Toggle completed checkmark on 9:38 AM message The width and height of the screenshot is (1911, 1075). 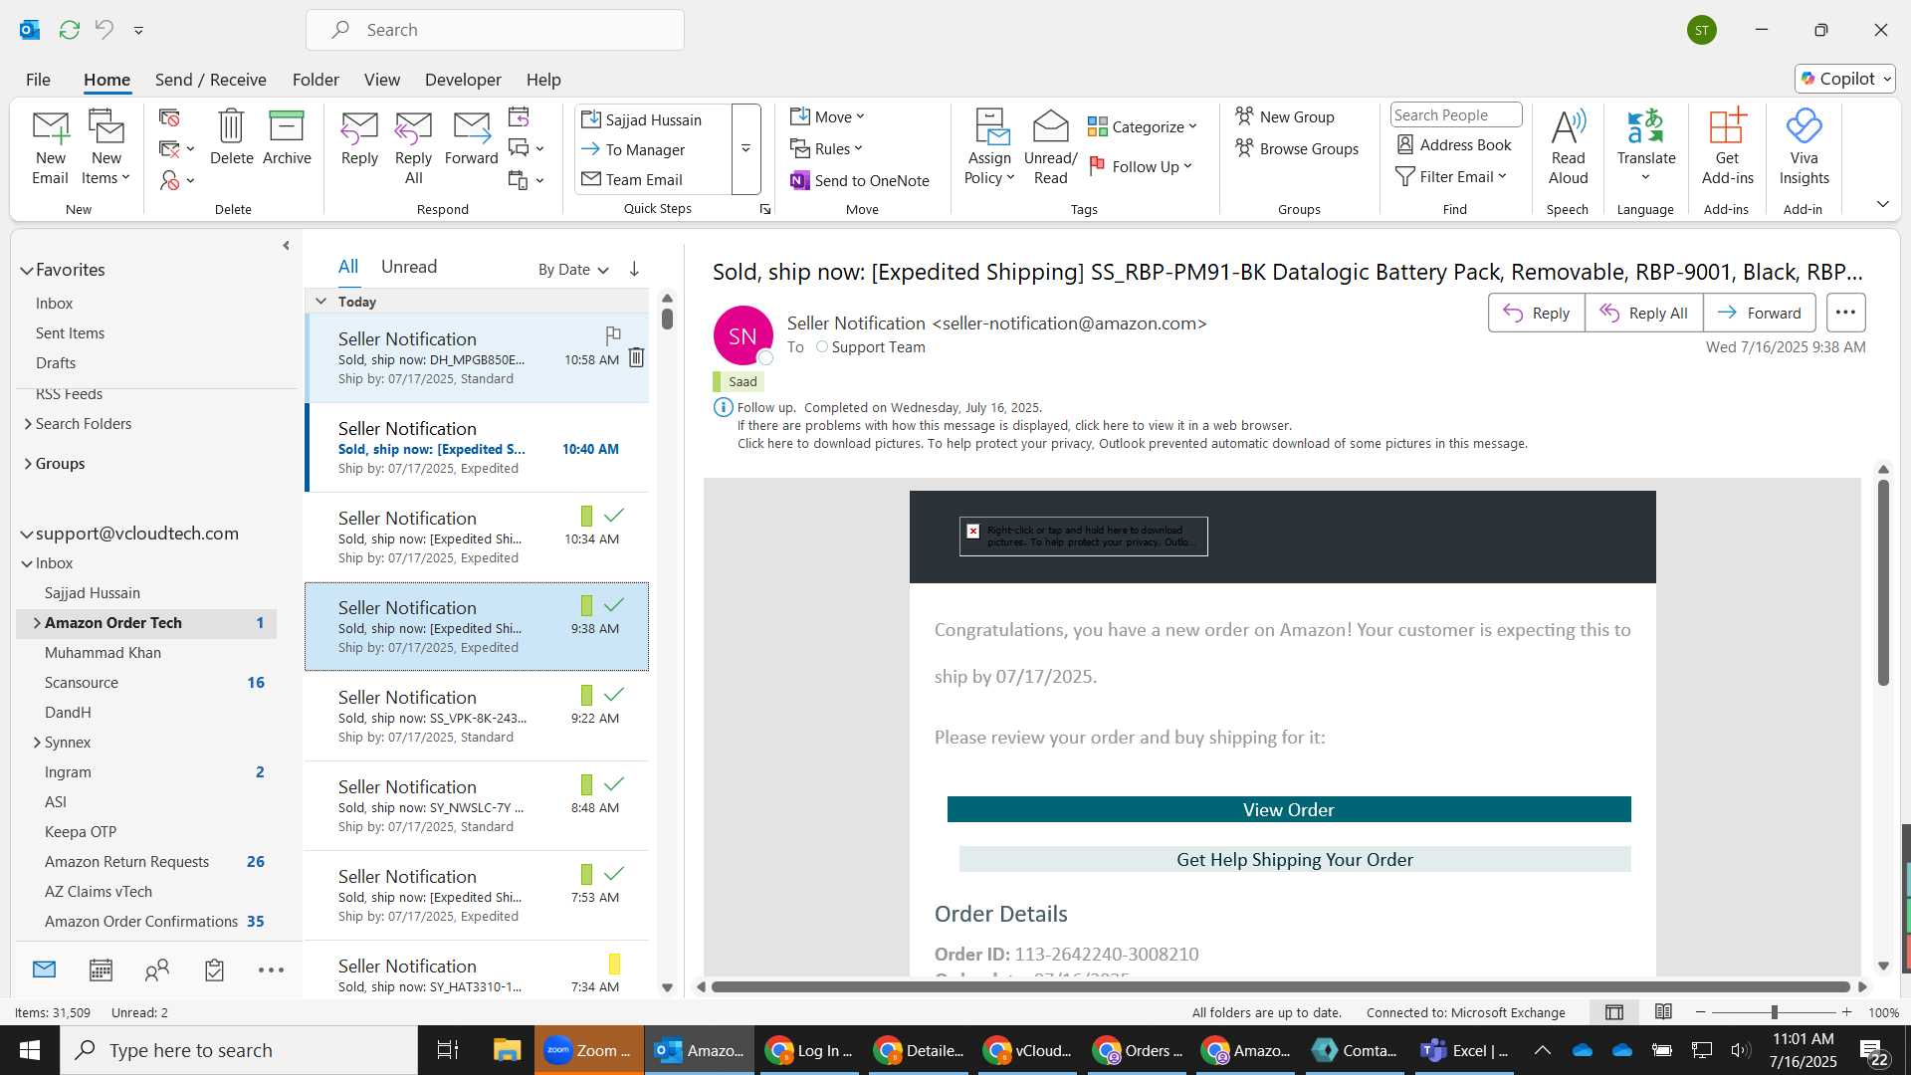point(614,605)
